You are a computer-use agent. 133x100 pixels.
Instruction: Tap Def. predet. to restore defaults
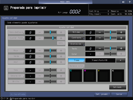(x=102, y=94)
